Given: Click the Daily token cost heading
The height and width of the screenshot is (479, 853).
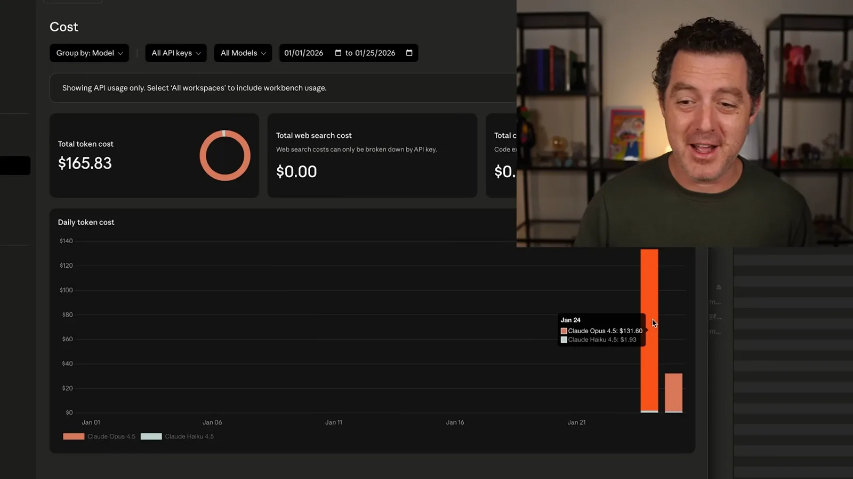Looking at the screenshot, I should click(x=86, y=222).
